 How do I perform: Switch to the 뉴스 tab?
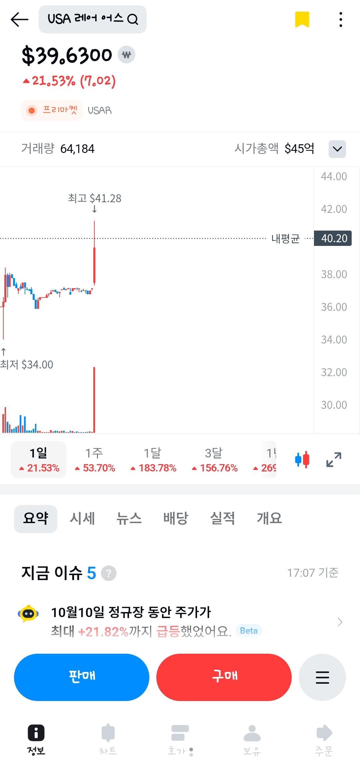[129, 518]
